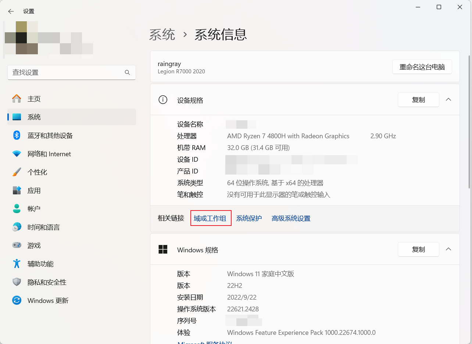Click the pen and touch support text
Screen dimensions: 472x344
tap(279, 195)
